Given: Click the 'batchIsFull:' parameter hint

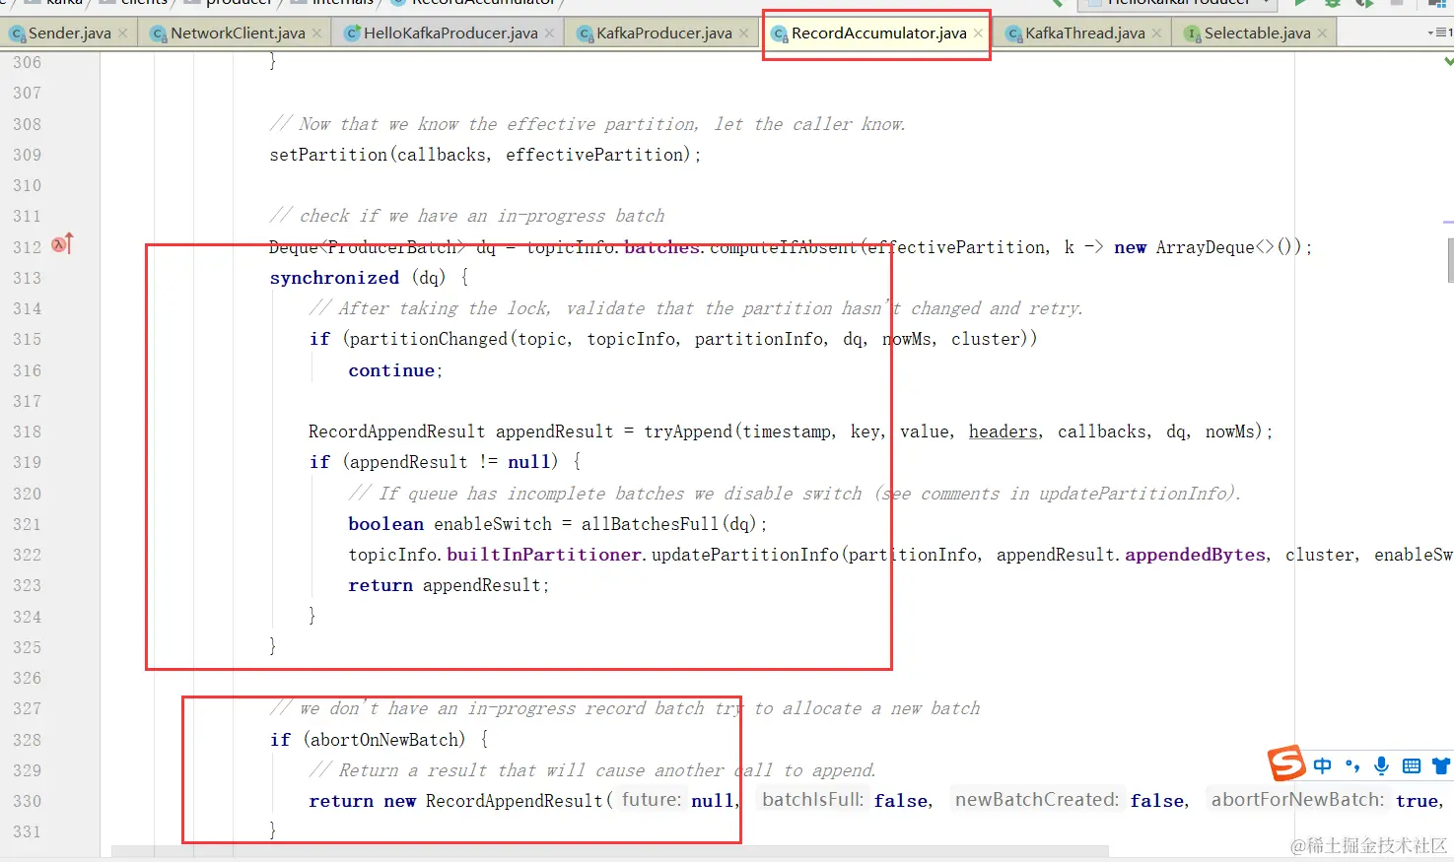Looking at the screenshot, I should (x=812, y=800).
